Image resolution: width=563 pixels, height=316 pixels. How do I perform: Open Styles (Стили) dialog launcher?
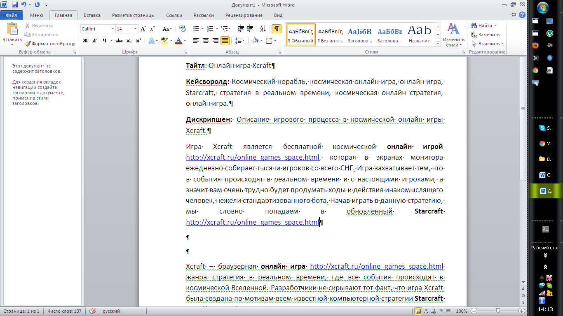pos(463,52)
